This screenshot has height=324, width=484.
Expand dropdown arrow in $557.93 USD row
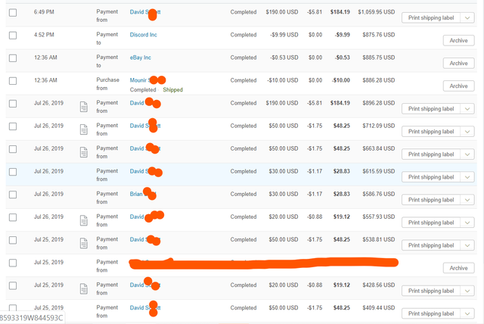click(x=467, y=223)
